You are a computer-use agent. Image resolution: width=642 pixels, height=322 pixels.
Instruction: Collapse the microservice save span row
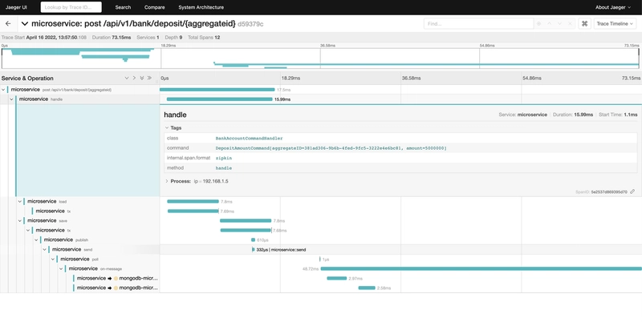point(21,220)
